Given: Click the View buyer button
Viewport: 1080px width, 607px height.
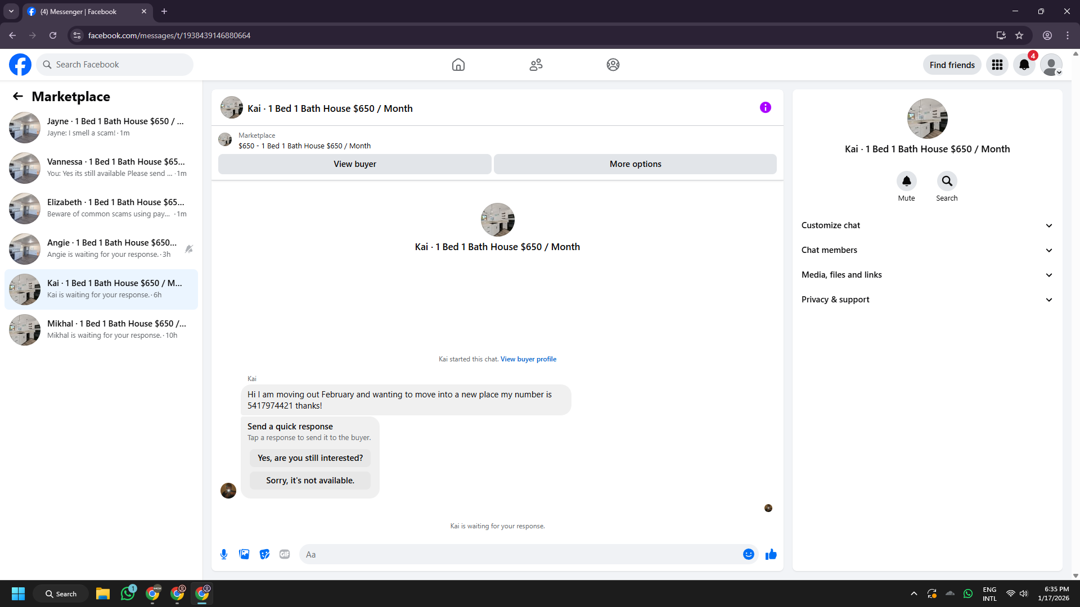Looking at the screenshot, I should pyautogui.click(x=354, y=164).
